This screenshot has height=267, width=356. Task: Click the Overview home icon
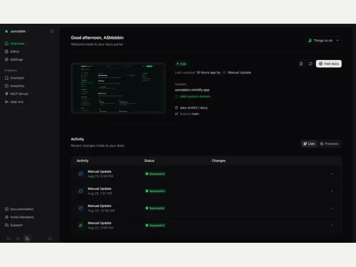click(6, 44)
